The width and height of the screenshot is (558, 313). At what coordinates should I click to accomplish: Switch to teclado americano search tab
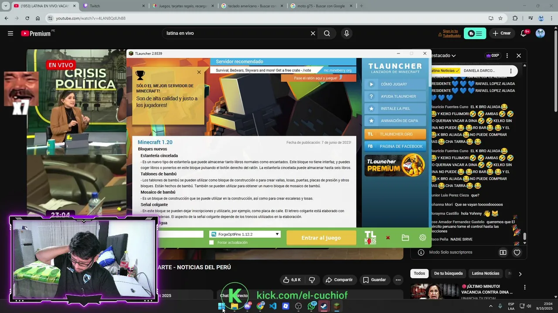point(252,6)
